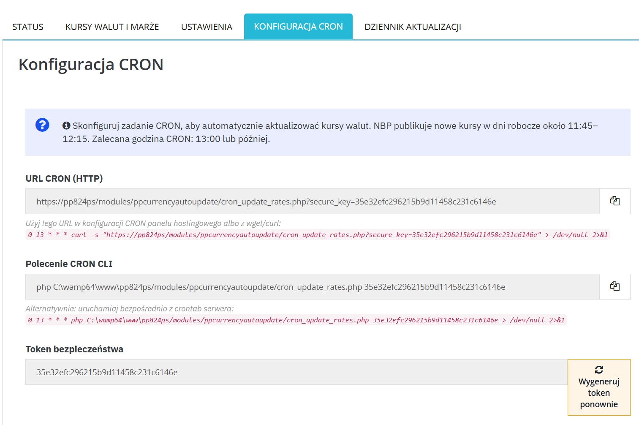Select the Token bezpieczeństwa value field
Image resolution: width=639 pixels, height=425 pixels.
(x=296, y=372)
